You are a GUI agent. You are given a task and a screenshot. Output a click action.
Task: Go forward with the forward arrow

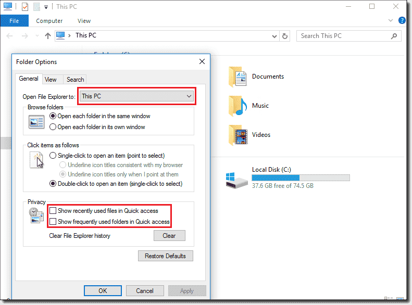(24, 36)
